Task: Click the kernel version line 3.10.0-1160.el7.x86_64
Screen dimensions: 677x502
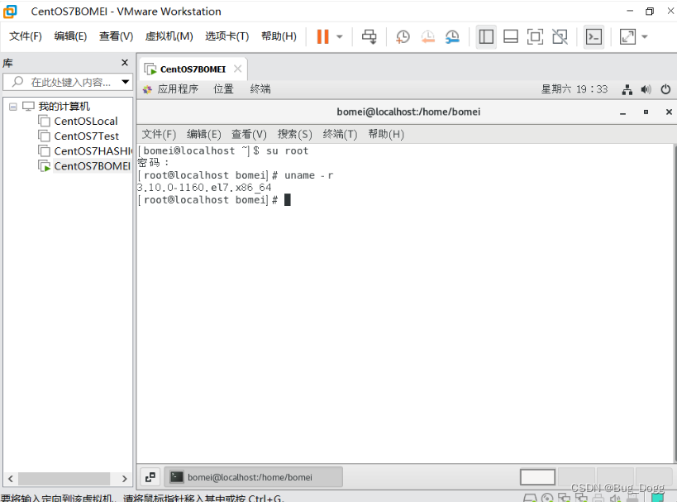Action: coord(204,188)
